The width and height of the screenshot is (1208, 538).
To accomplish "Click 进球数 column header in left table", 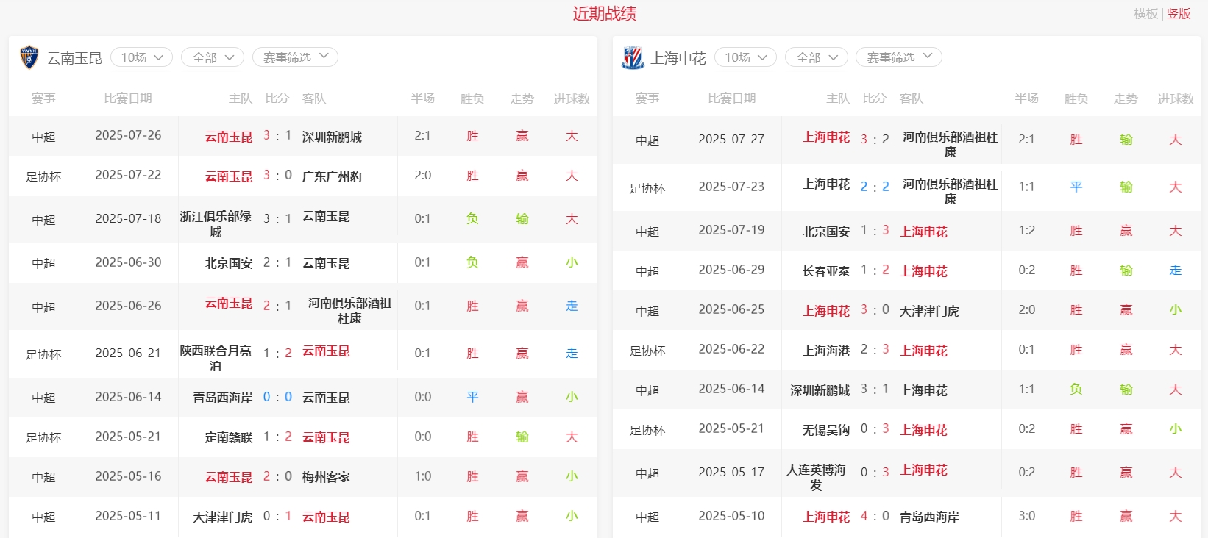I will [x=572, y=98].
